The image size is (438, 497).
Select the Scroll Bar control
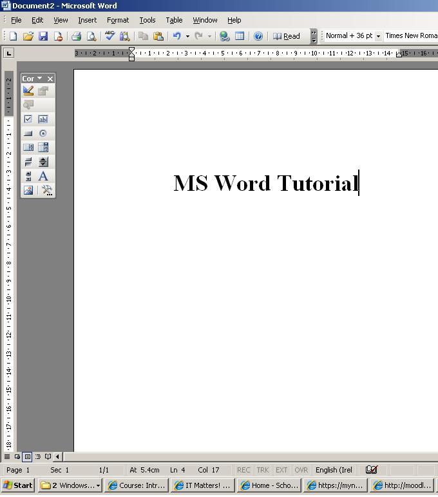tap(28, 176)
